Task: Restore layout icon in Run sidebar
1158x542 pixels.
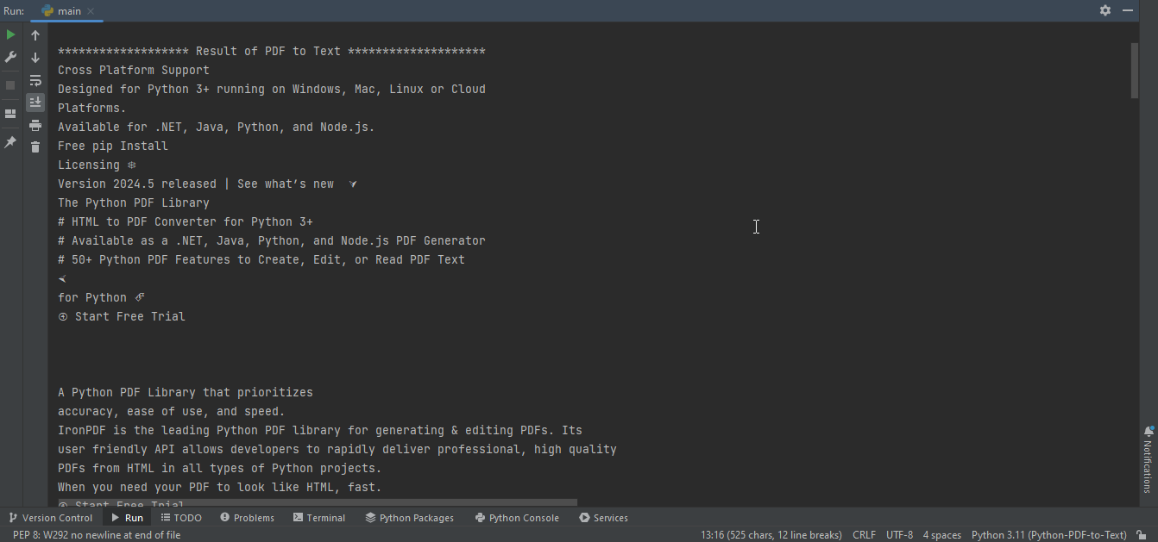Action: (10, 114)
